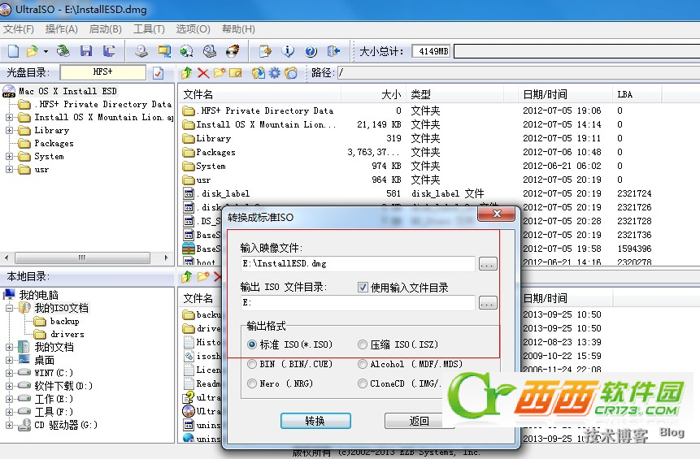Click the Open file folder icon
This screenshot has height=459, width=700.
[32, 51]
